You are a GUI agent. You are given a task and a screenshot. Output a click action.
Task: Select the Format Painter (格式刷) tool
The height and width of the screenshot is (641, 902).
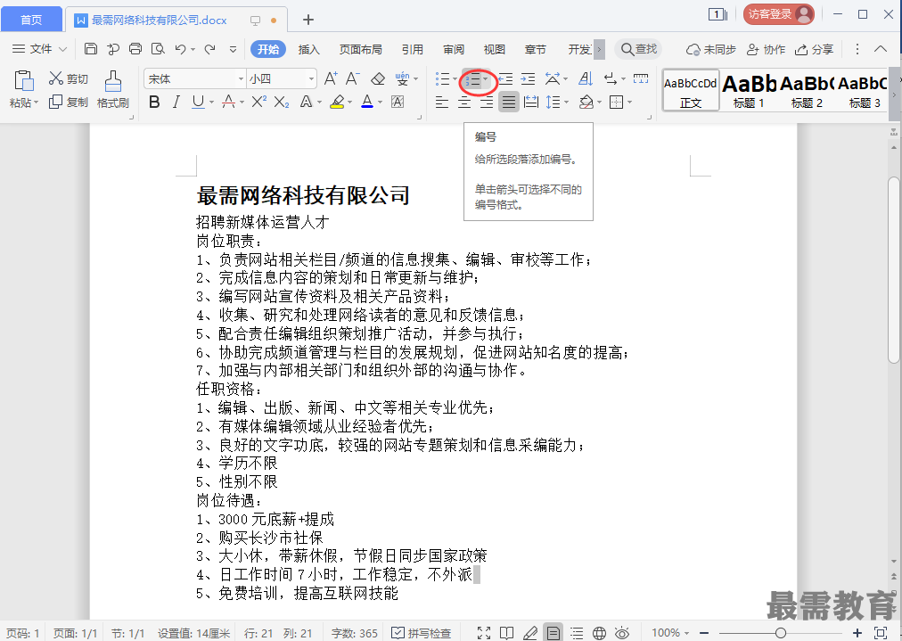click(x=112, y=90)
